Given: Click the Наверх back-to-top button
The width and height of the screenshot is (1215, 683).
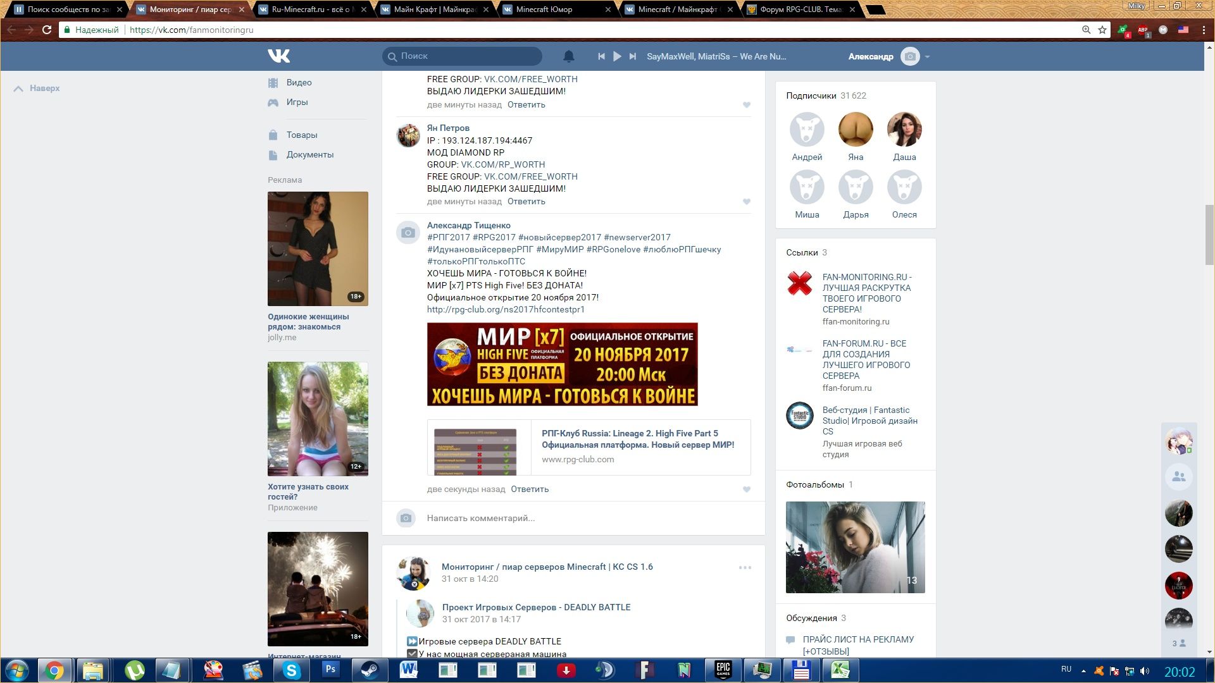Looking at the screenshot, I should point(37,89).
